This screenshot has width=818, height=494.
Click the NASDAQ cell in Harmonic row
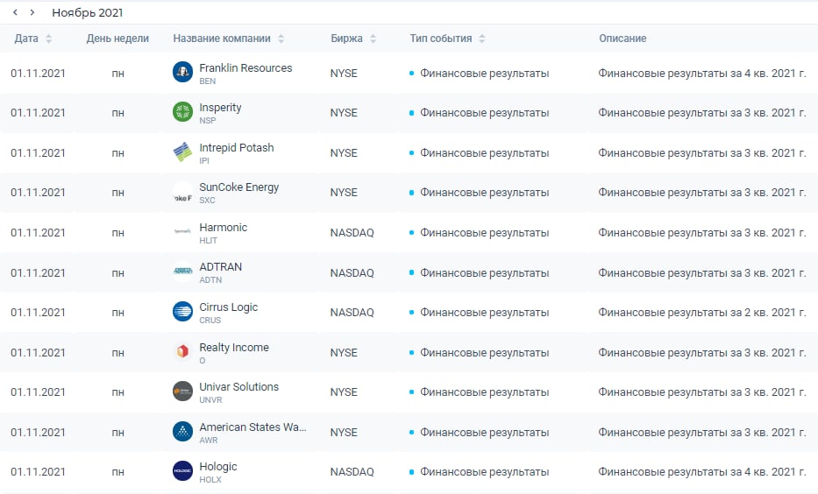coord(352,233)
